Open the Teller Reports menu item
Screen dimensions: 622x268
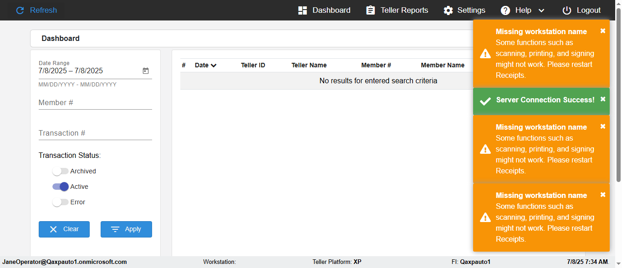point(404,10)
